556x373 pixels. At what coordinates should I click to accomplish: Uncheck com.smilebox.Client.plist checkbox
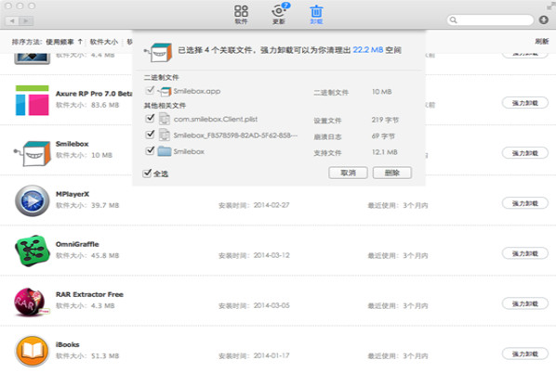tap(150, 118)
